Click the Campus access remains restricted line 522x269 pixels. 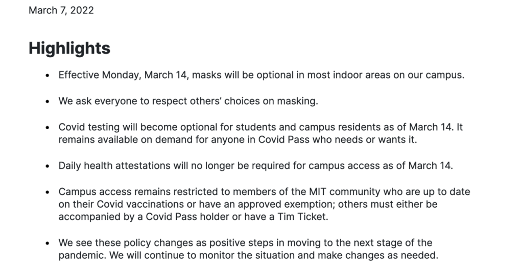(265, 192)
